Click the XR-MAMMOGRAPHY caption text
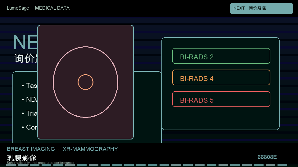Image resolution: width=298 pixels, height=167 pixels. tap(90, 149)
